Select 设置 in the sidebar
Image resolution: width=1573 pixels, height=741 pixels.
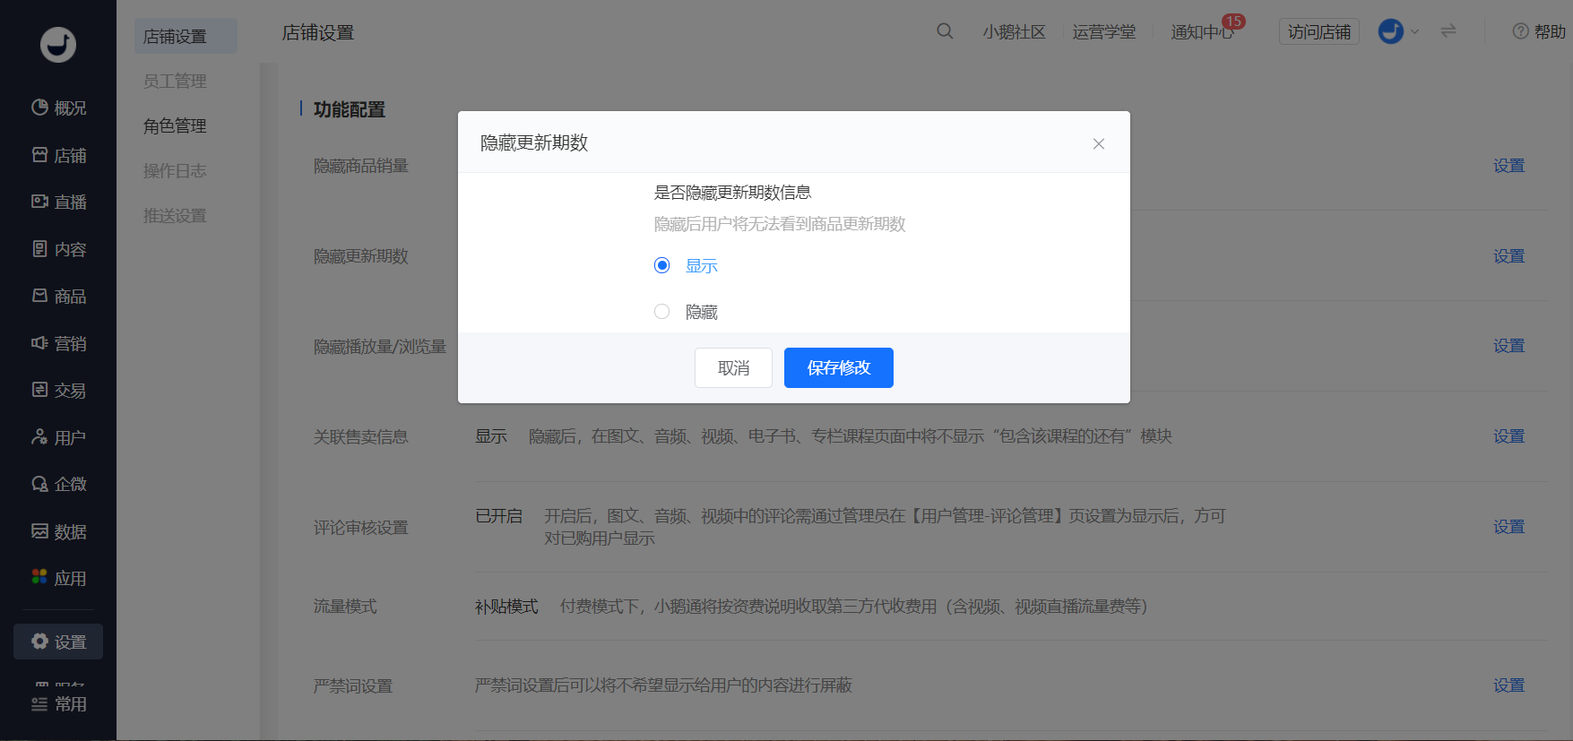[58, 642]
